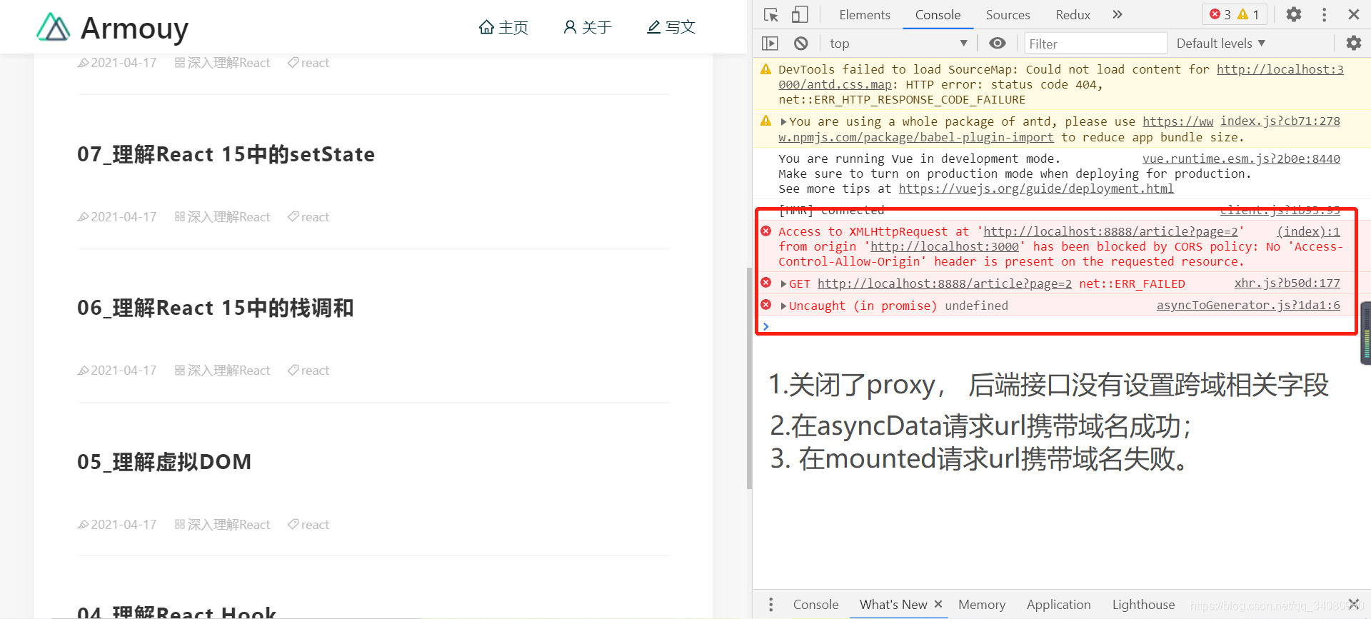Viewport: 1371px width, 619px height.
Task: Click the localhost:3000 origin link in the CORS error
Action: [944, 246]
